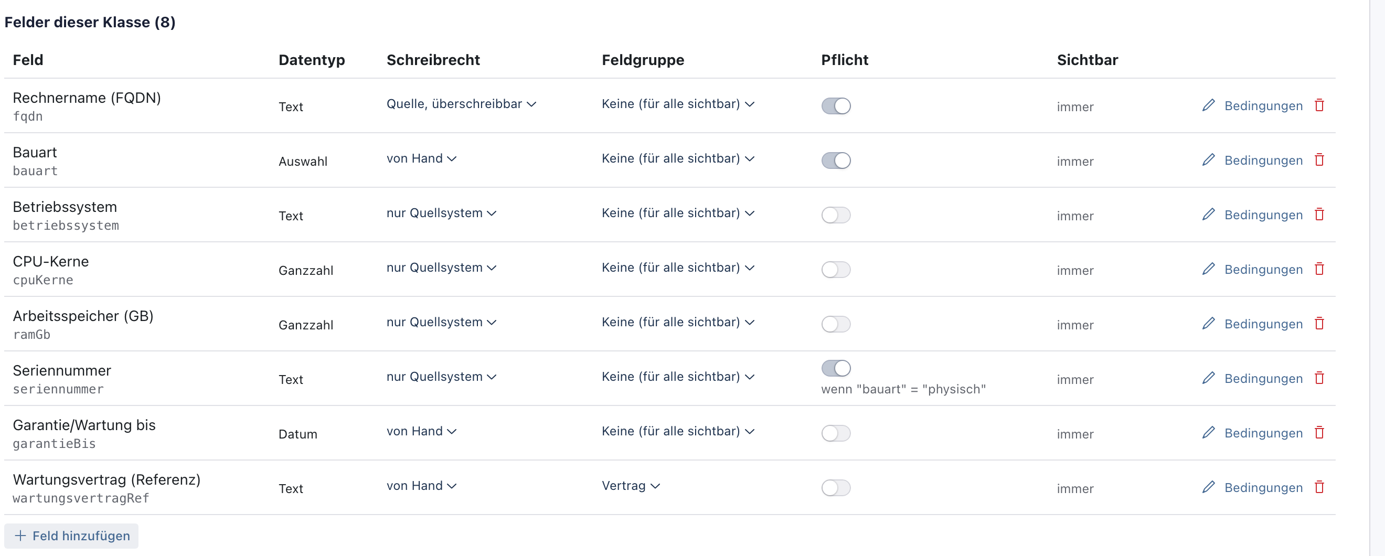Switch on Pflicht for Arbeitsspeicher (GB)
This screenshot has width=1385, height=556.
[836, 324]
